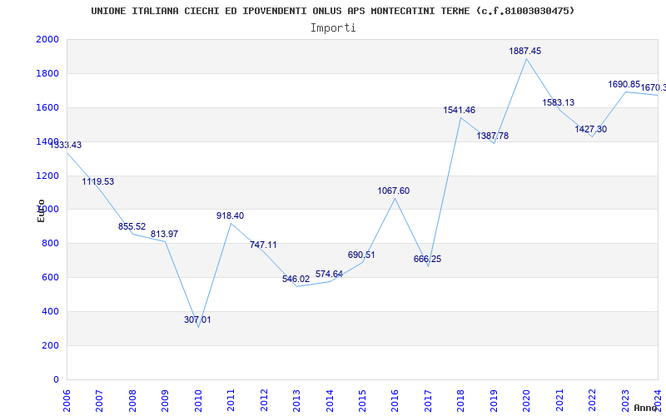The height and width of the screenshot is (416, 666).
Task: Click the 855.52 value label
Action: pyautogui.click(x=132, y=226)
